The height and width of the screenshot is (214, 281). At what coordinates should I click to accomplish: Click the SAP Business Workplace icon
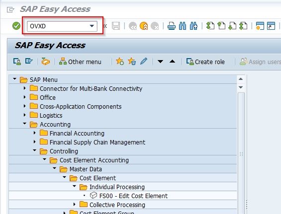[x=46, y=62]
